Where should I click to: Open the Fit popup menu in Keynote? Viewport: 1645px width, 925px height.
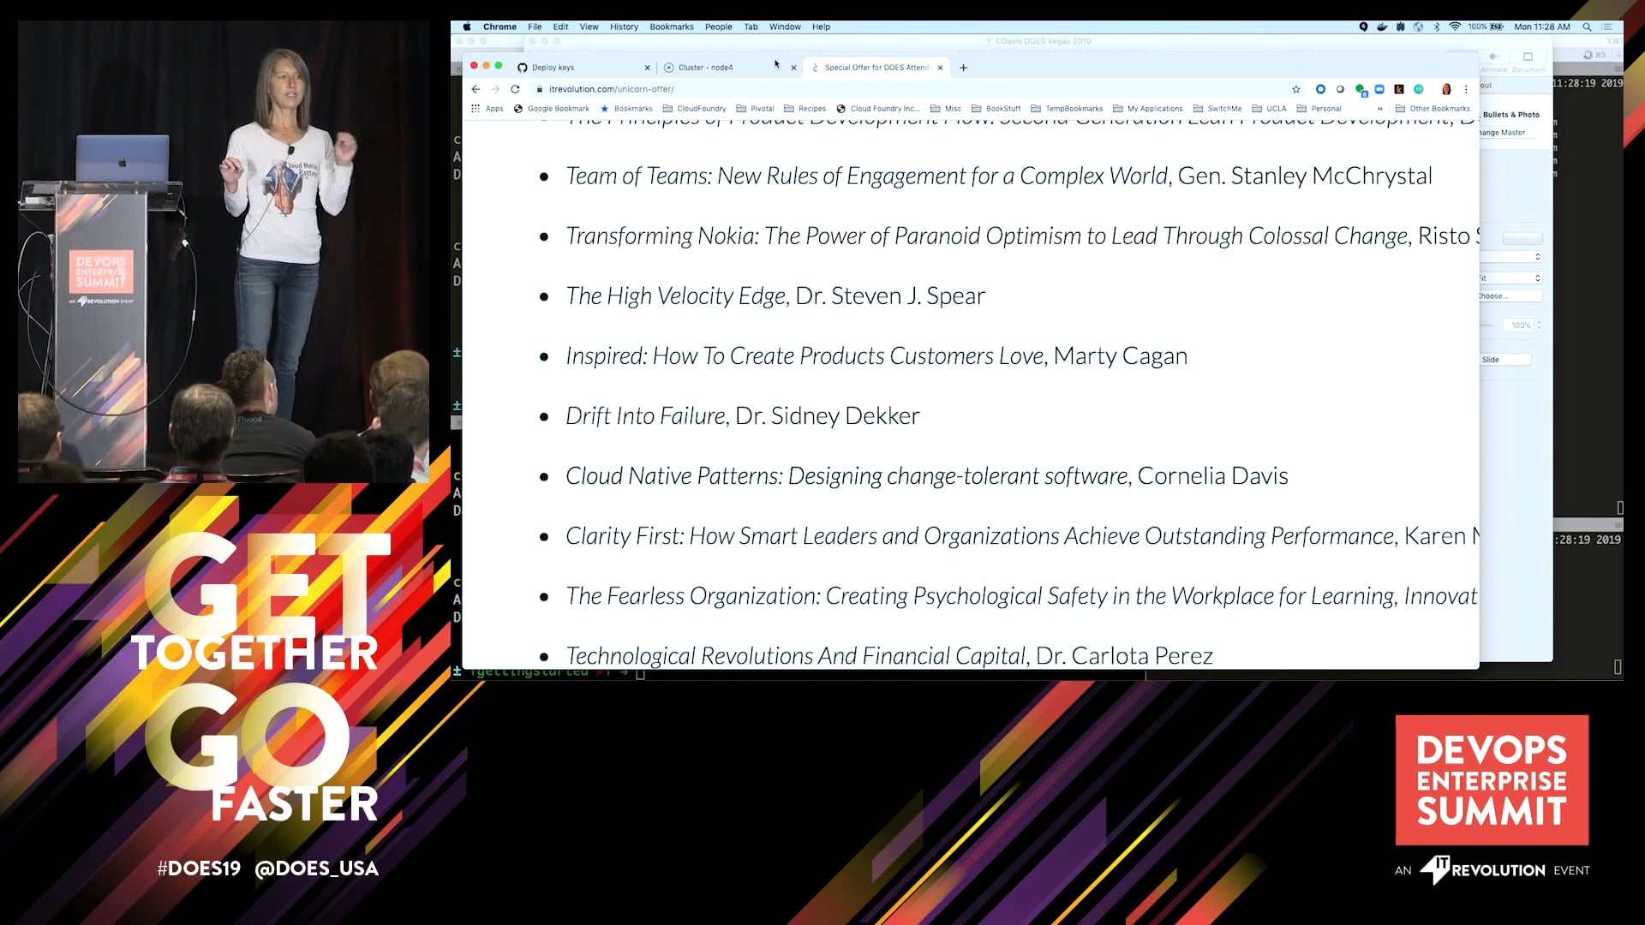pos(1510,278)
